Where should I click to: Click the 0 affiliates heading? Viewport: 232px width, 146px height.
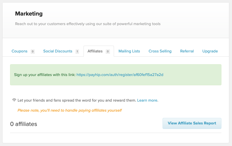point(23,124)
